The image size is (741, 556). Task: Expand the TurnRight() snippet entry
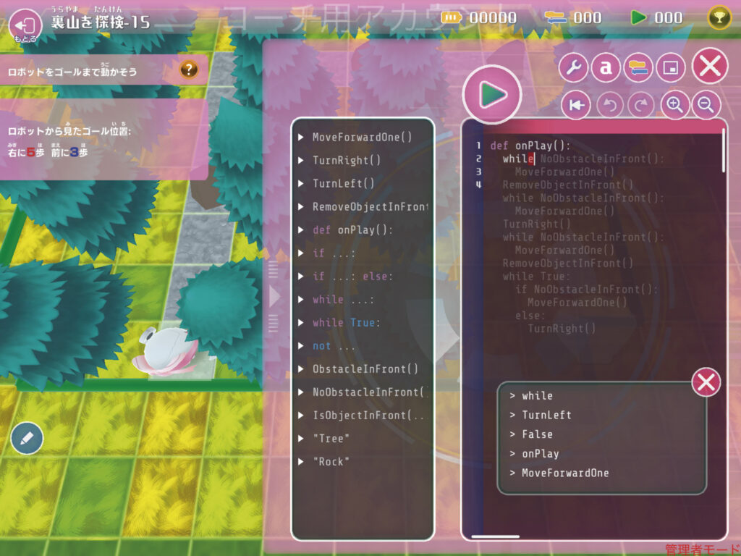(x=346, y=160)
